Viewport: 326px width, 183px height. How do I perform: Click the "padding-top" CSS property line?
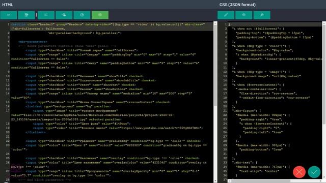(270, 33)
